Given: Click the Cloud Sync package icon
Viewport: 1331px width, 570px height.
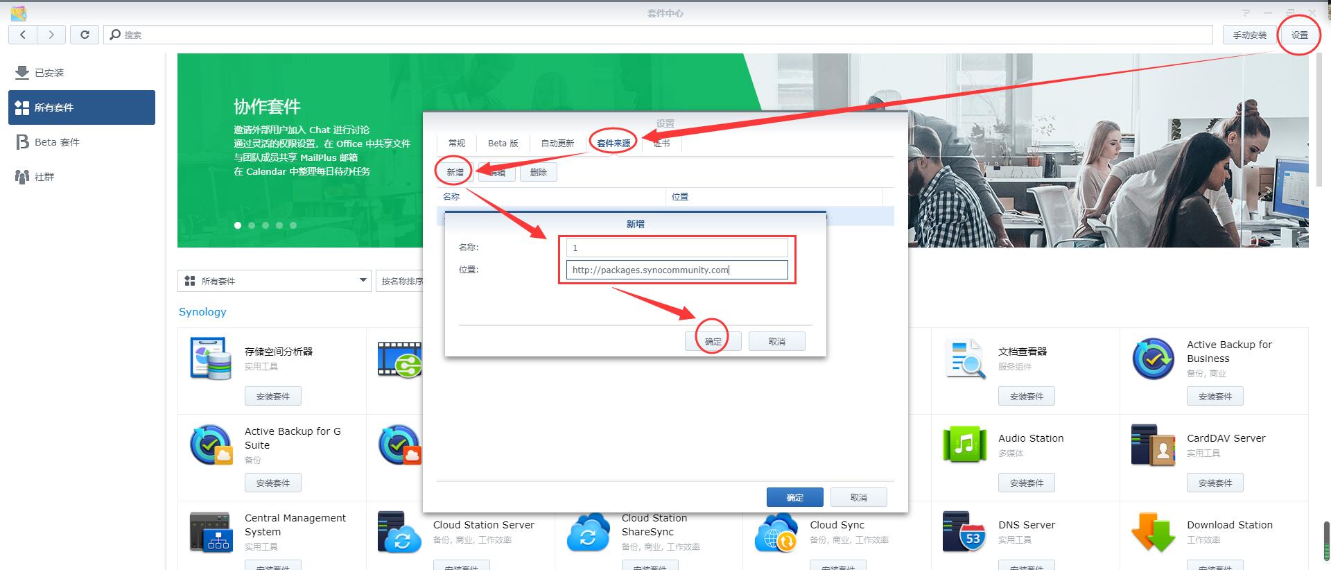Looking at the screenshot, I should (x=776, y=532).
